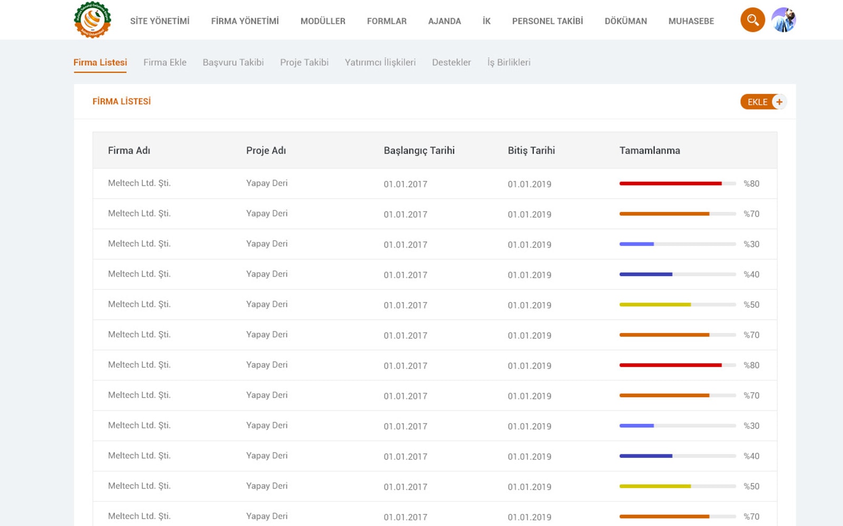Click the Firma Adı column header
This screenshot has width=843, height=526.
[x=129, y=150]
